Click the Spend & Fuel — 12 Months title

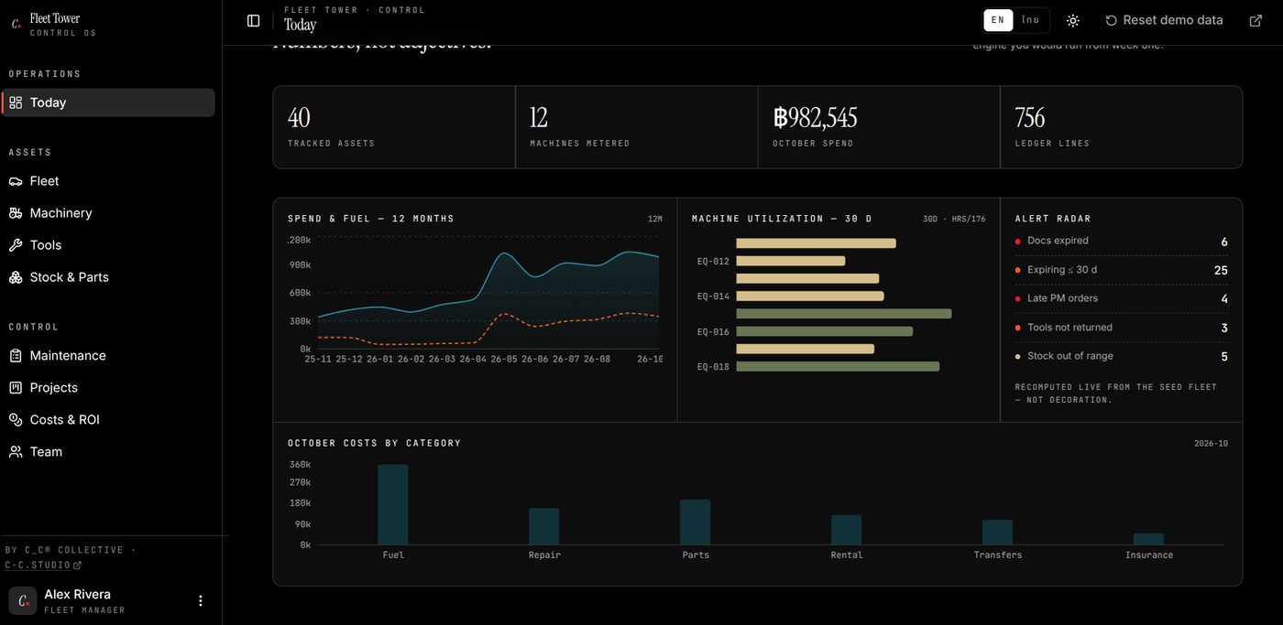pos(371,219)
